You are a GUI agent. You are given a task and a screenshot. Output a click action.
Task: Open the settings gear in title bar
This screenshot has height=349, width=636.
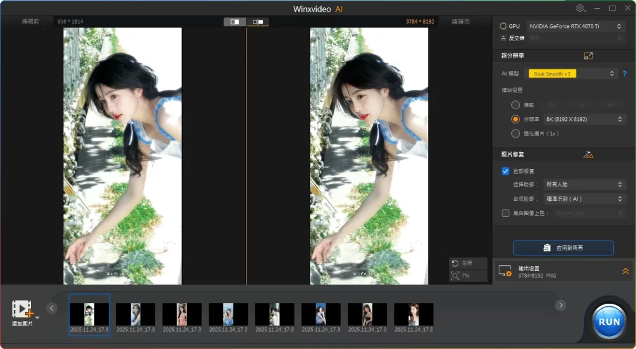pos(581,9)
